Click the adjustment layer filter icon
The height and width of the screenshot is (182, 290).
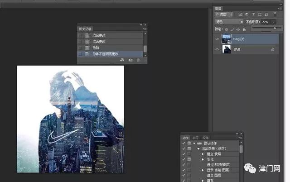[x=247, y=14]
